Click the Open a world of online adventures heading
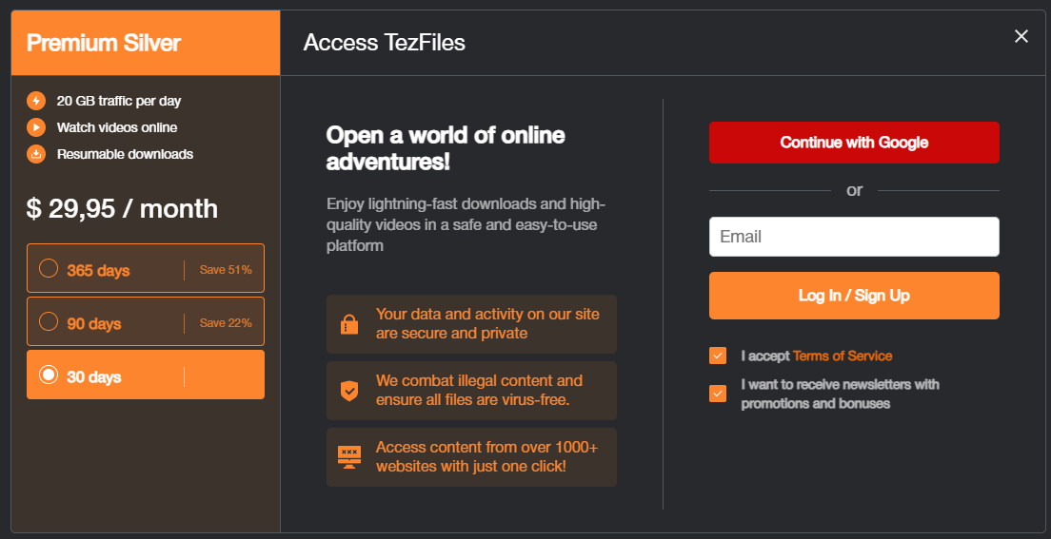This screenshot has width=1051, height=539. click(x=446, y=148)
